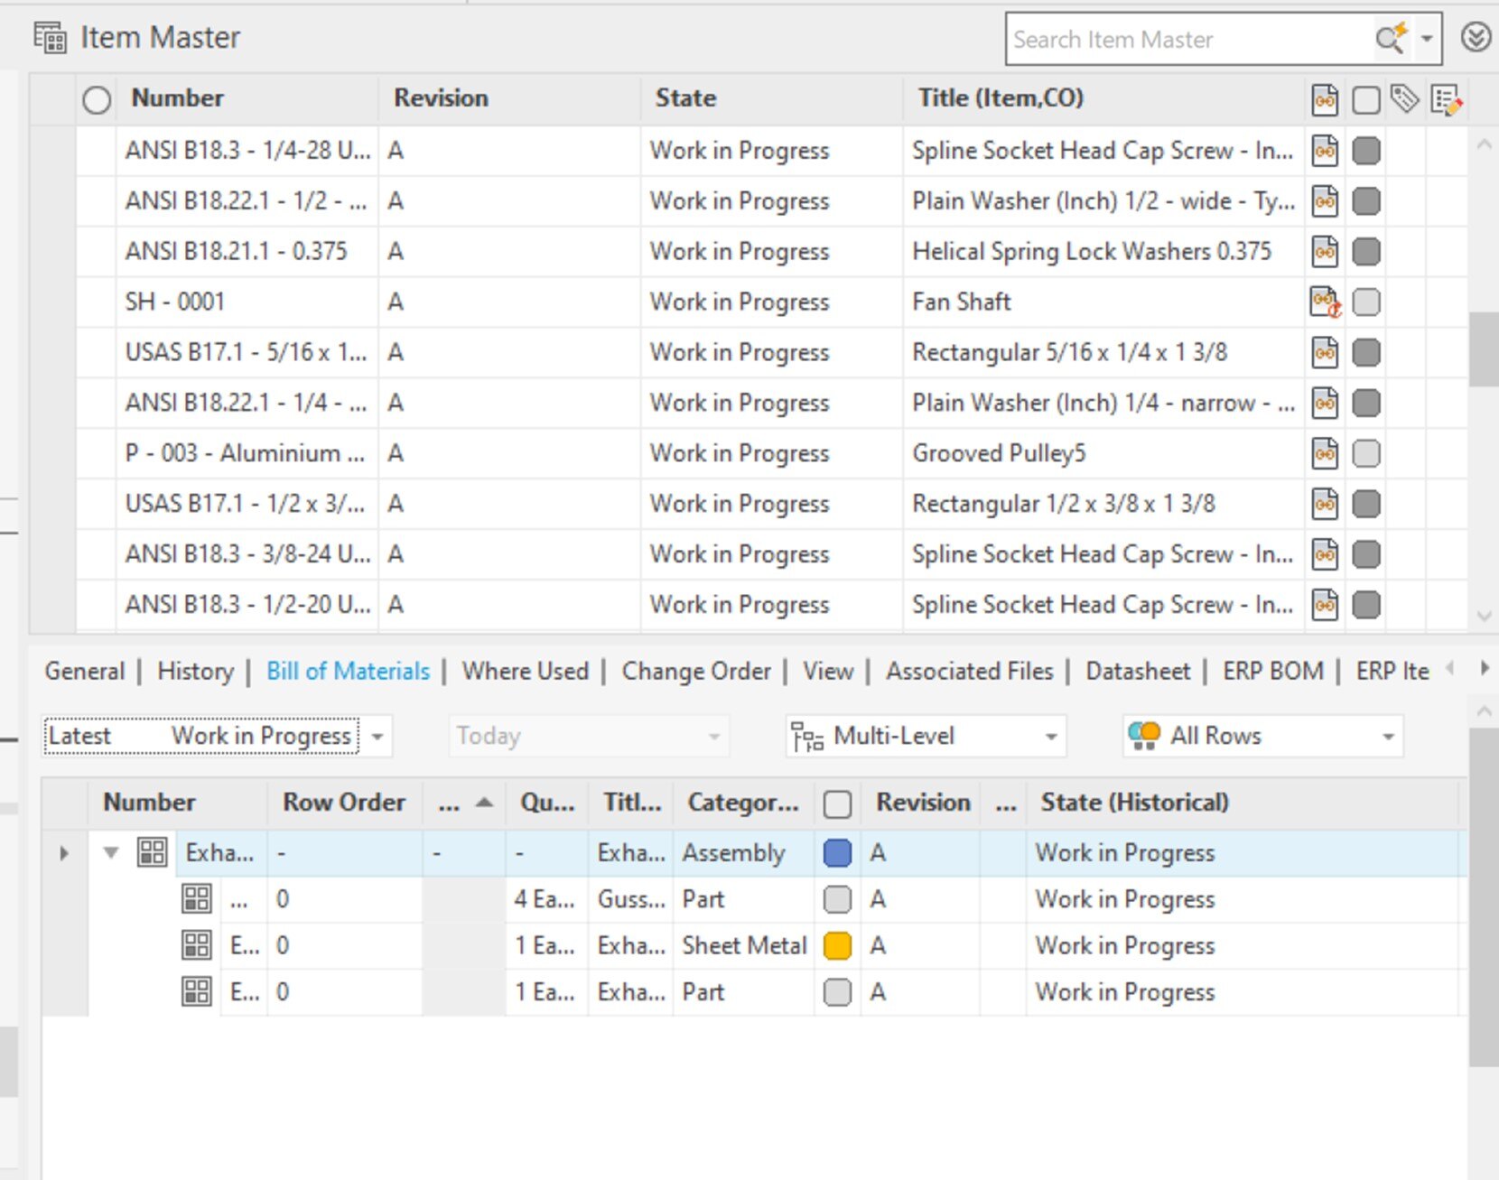Viewport: 1499px width, 1180px height.
Task: Sort by Revision column in Item Master
Action: point(441,98)
